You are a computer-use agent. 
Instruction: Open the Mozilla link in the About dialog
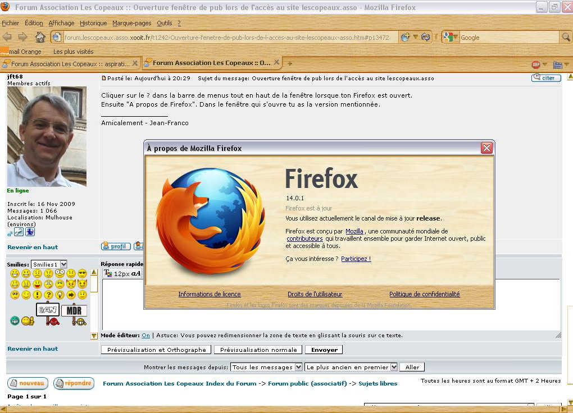(354, 231)
